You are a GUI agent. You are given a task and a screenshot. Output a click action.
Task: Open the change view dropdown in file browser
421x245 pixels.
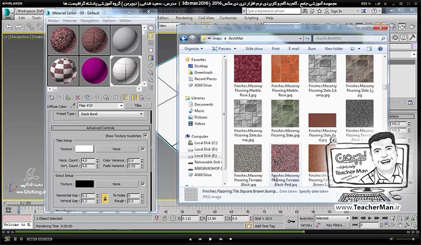(359, 49)
